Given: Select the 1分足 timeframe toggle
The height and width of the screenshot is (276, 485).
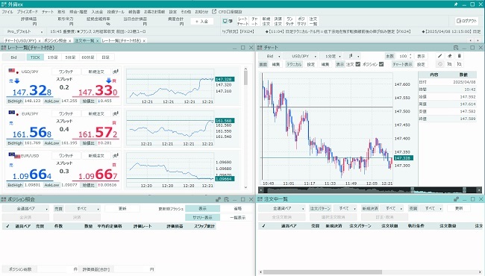Looking at the screenshot, I should coord(52,57).
